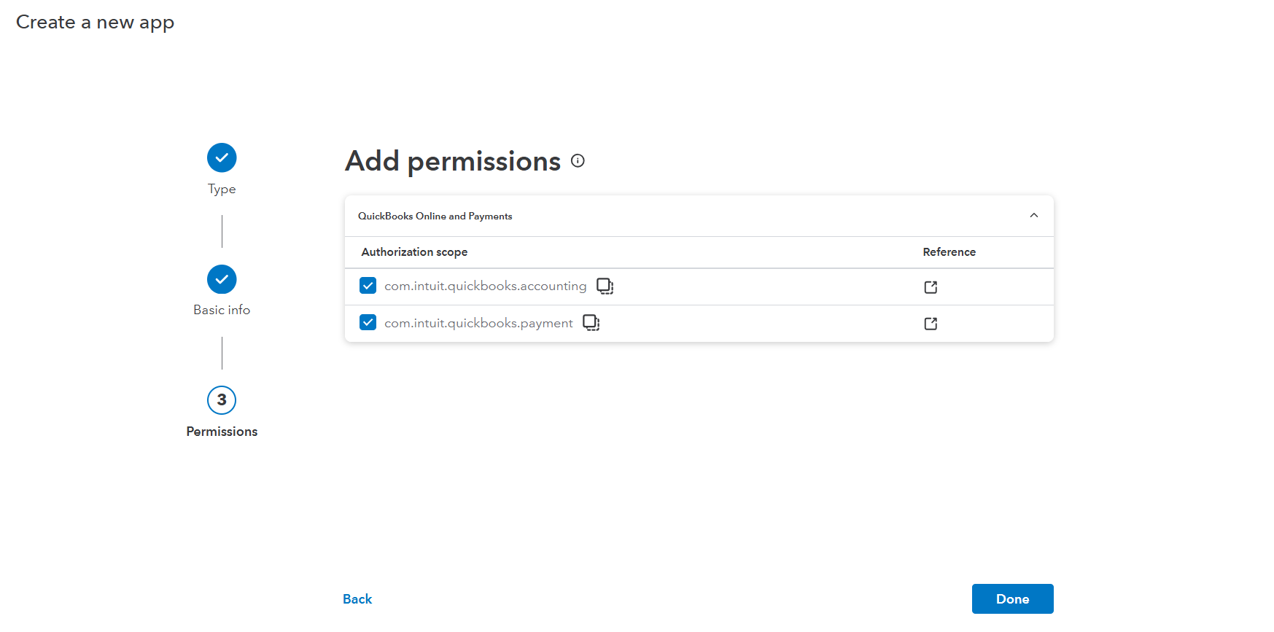Select the Permissions step label
Screen dimensions: 1274x632
click(222, 432)
